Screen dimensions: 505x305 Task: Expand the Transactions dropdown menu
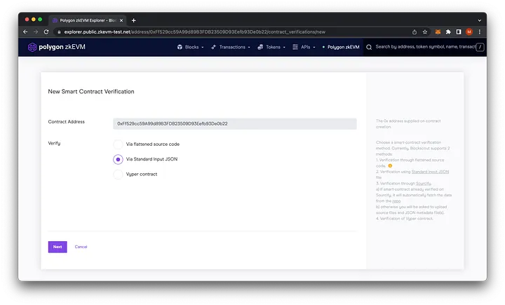(231, 47)
